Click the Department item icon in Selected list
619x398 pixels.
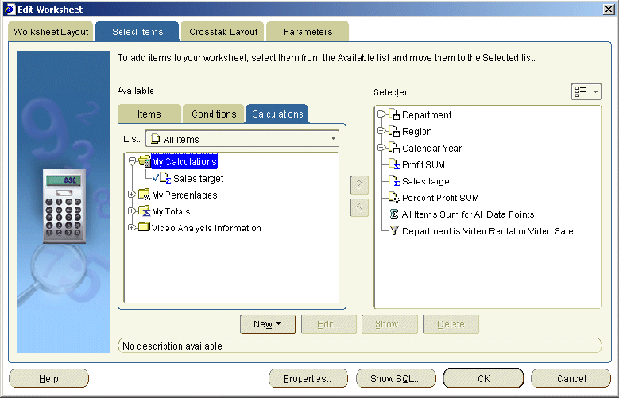click(x=394, y=114)
